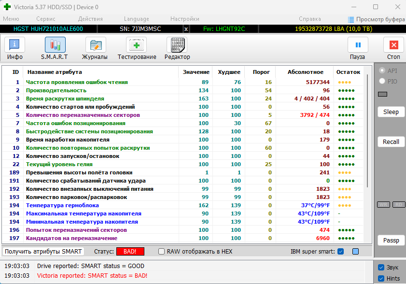Select the Производительность attribute row
The image size is (406, 284).
(x=183, y=90)
